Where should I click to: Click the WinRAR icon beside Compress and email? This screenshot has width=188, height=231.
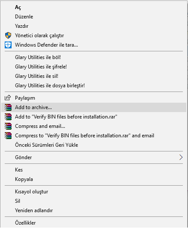click(8, 126)
